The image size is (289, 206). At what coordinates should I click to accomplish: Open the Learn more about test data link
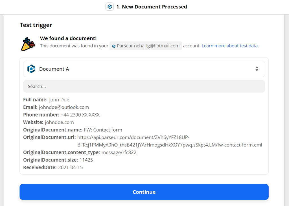pyautogui.click(x=229, y=45)
